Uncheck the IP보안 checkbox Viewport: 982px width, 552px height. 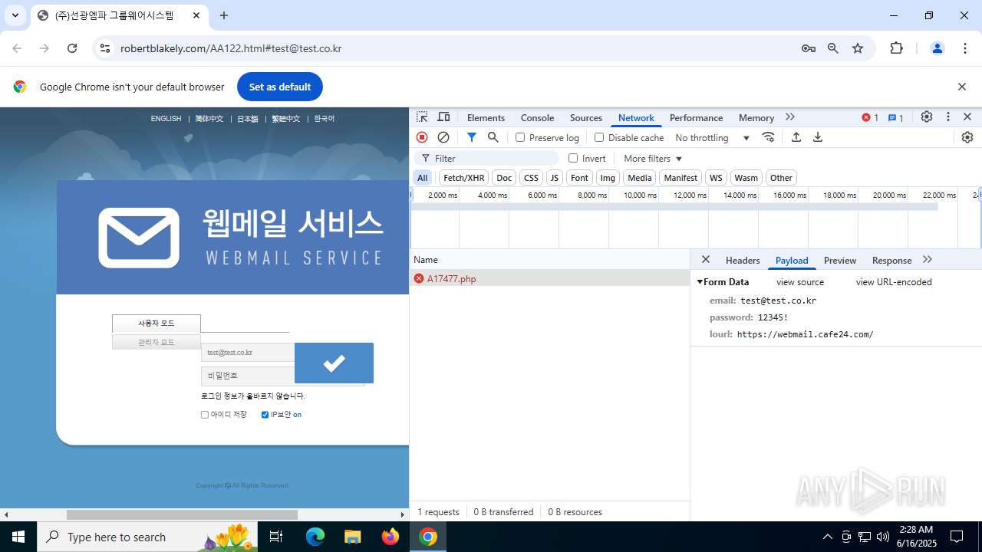265,415
